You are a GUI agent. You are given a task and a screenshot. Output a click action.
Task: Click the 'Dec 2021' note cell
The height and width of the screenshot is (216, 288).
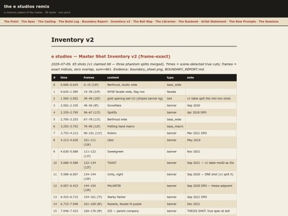211,204
